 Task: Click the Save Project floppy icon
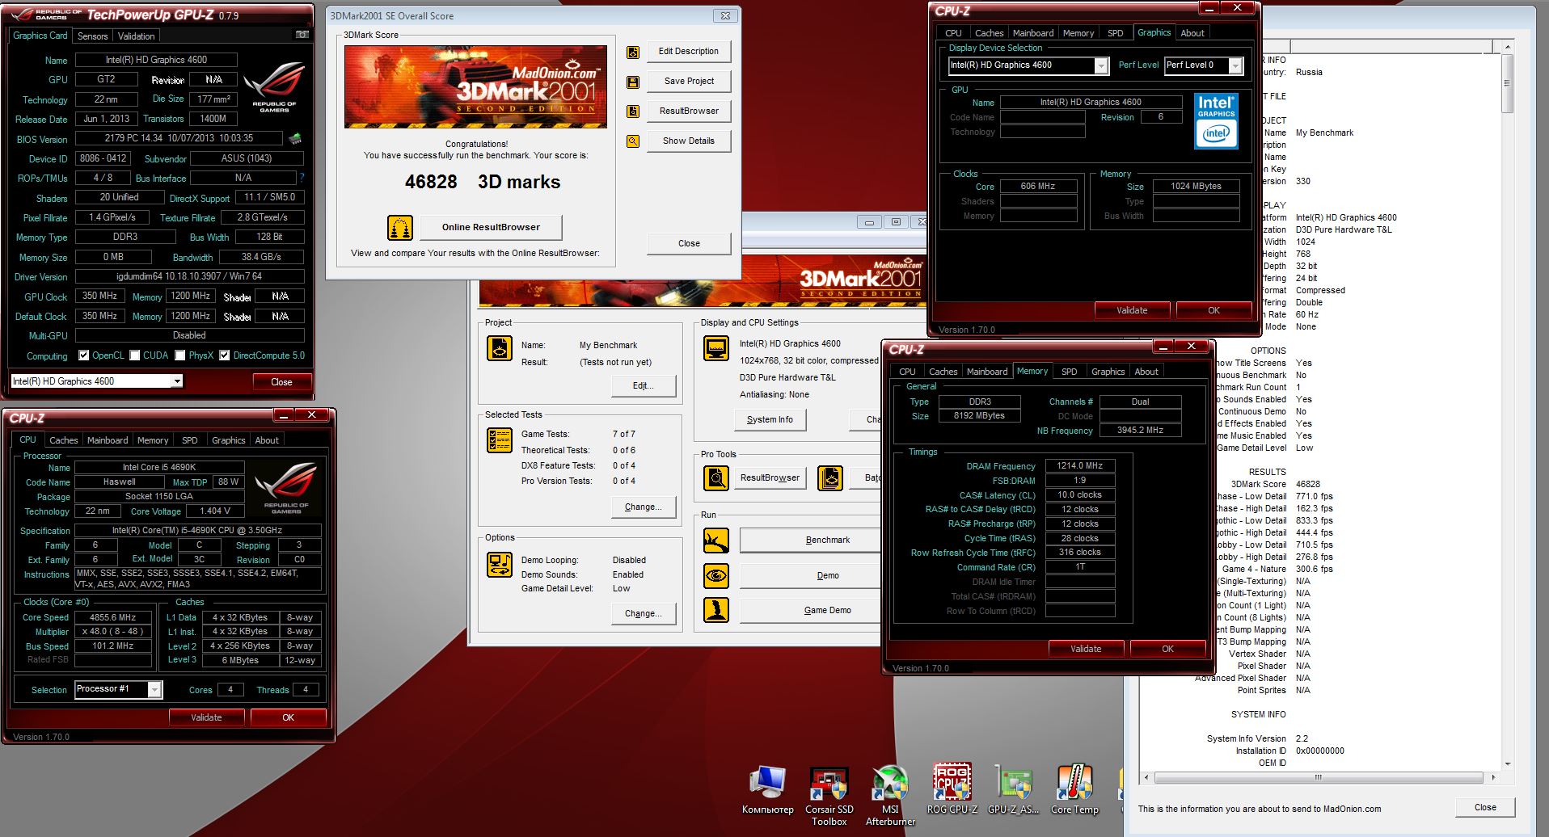(x=633, y=82)
